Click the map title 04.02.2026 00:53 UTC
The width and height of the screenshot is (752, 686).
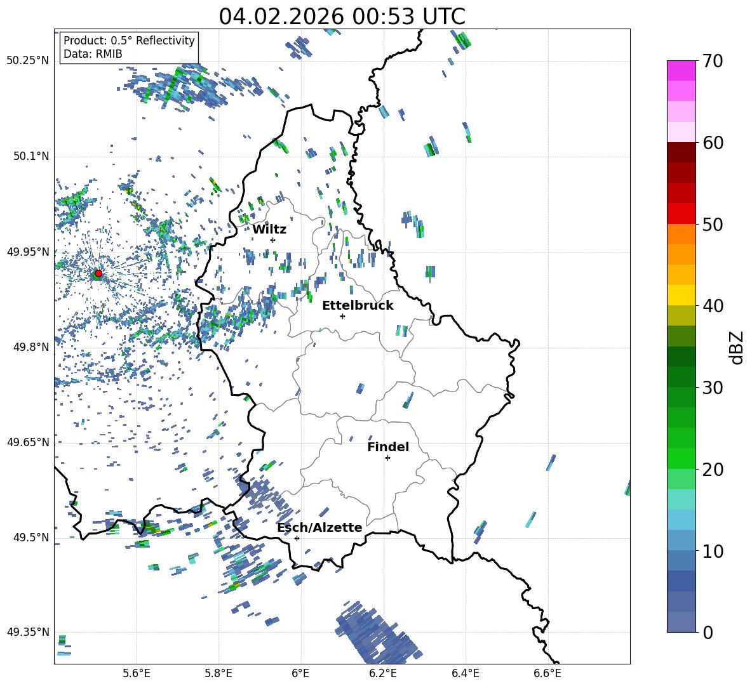click(342, 16)
